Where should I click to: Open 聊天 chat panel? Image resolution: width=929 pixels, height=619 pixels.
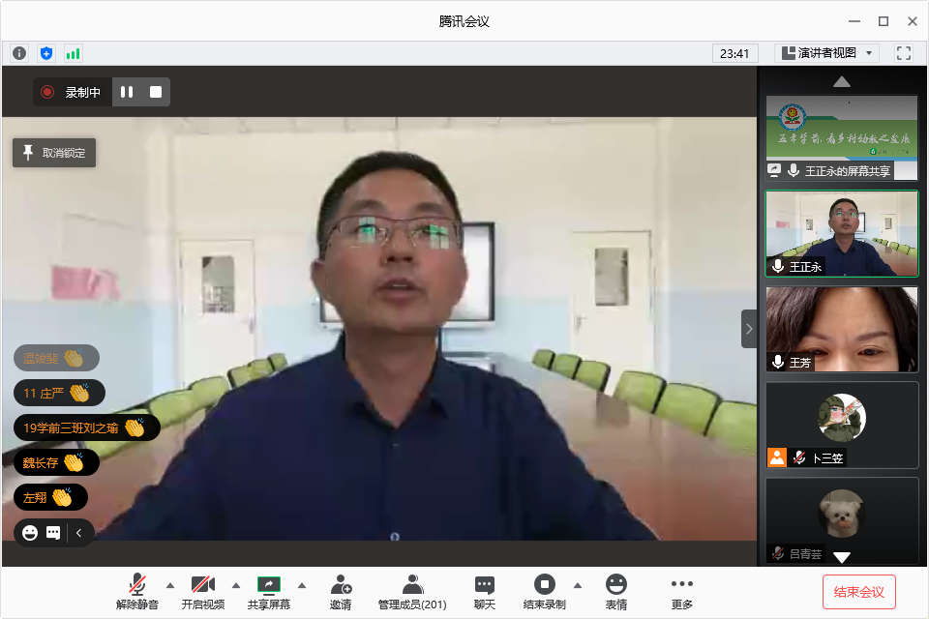(x=485, y=592)
